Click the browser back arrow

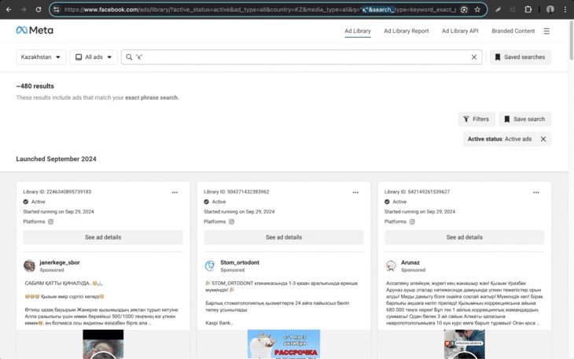9,9
